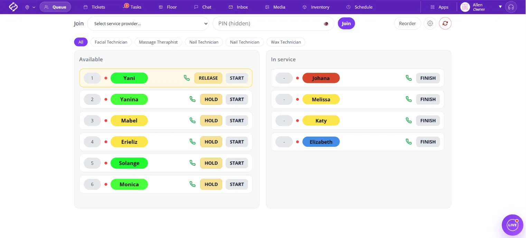Filter by Massage Theraphist
526x238 pixels.
(x=158, y=42)
